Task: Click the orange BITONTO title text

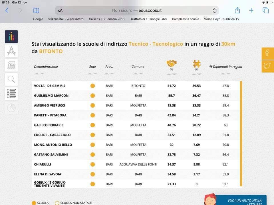Action: pos(51,51)
